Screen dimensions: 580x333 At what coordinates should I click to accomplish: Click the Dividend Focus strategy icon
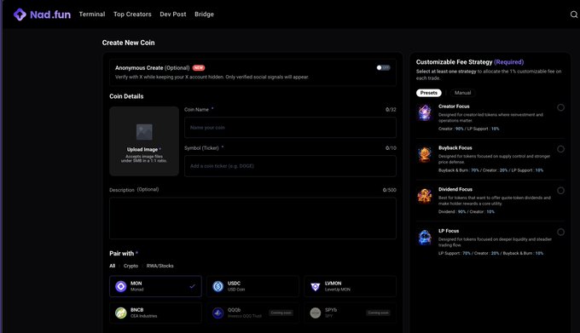coord(425,196)
